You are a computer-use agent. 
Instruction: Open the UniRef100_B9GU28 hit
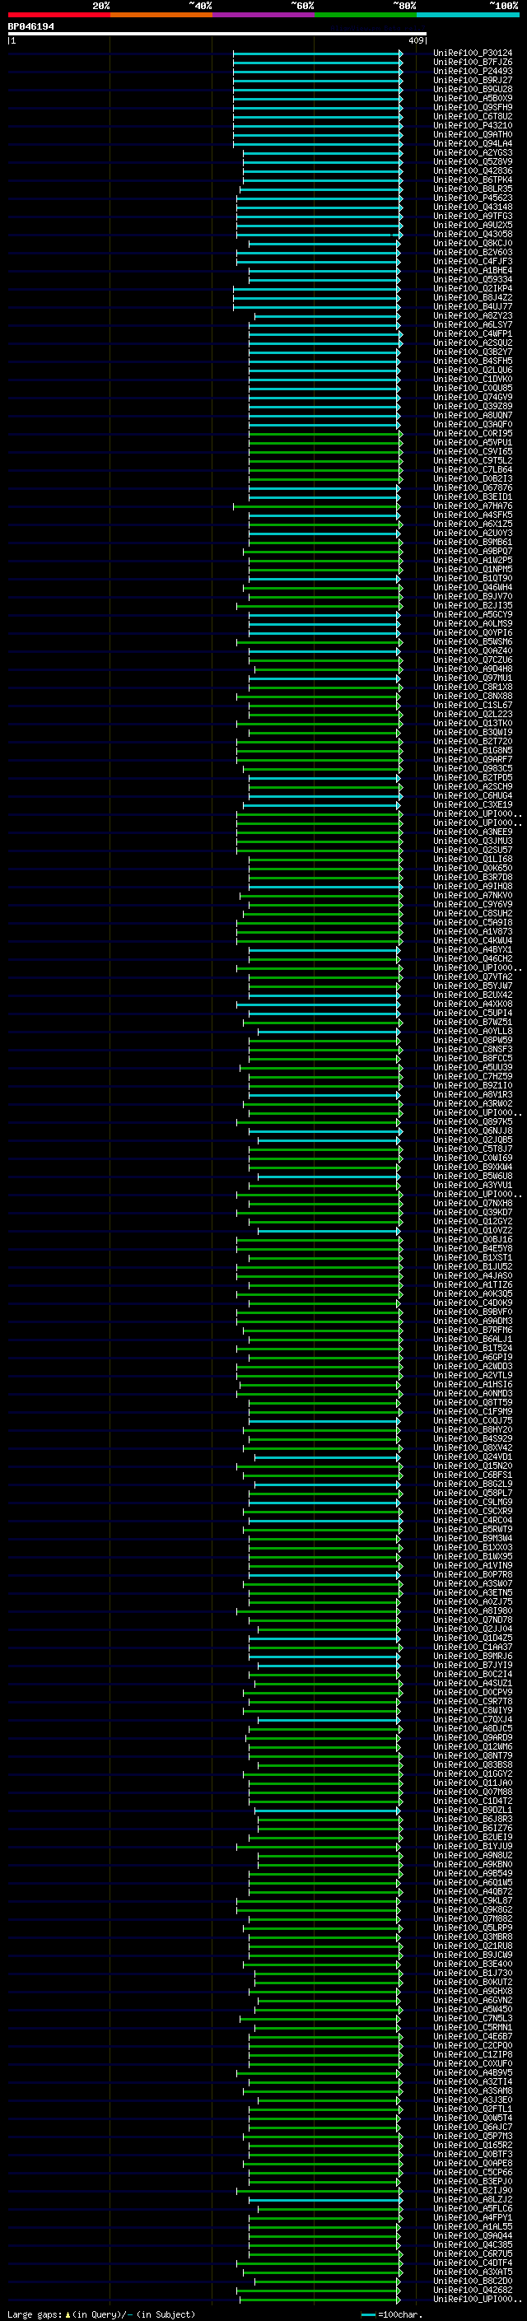(x=472, y=89)
